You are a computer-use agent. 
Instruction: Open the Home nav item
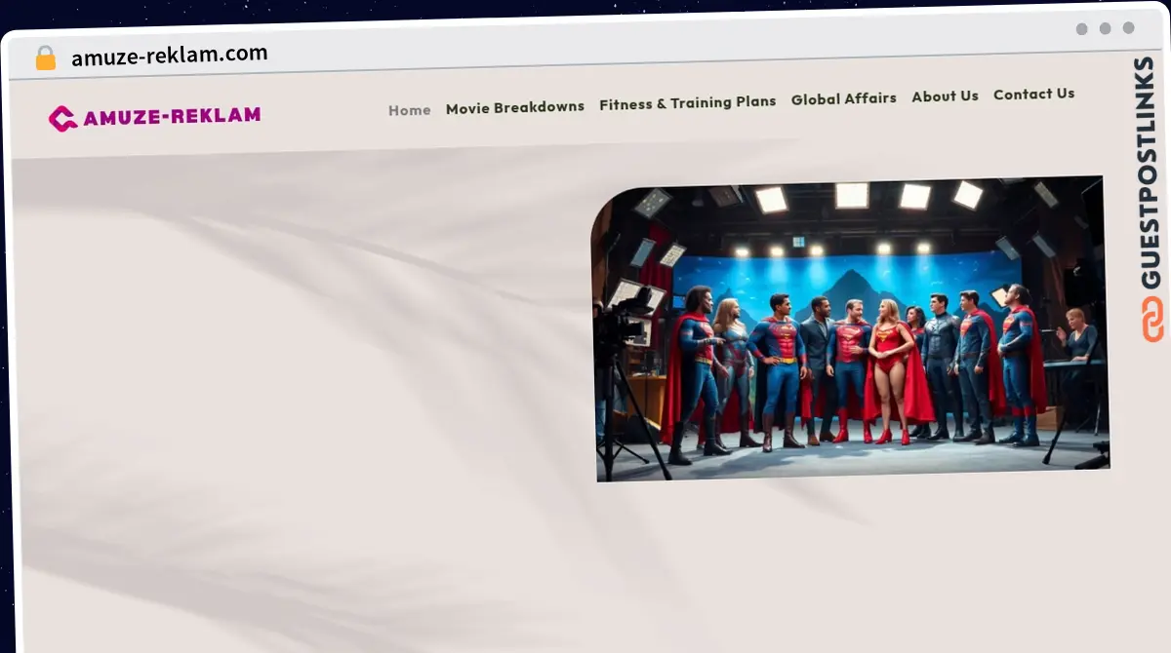click(x=409, y=110)
